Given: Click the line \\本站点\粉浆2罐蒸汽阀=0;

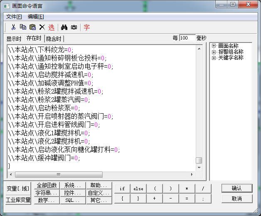Looking at the screenshot, I should [49, 99].
